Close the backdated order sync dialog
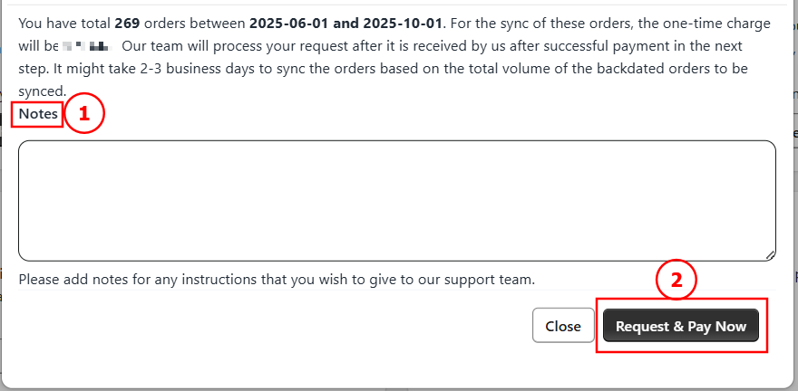Image resolution: width=798 pixels, height=391 pixels. pos(563,326)
